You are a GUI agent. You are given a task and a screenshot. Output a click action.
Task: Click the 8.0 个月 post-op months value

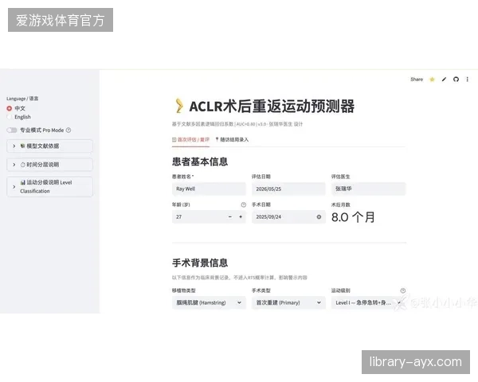click(x=353, y=217)
